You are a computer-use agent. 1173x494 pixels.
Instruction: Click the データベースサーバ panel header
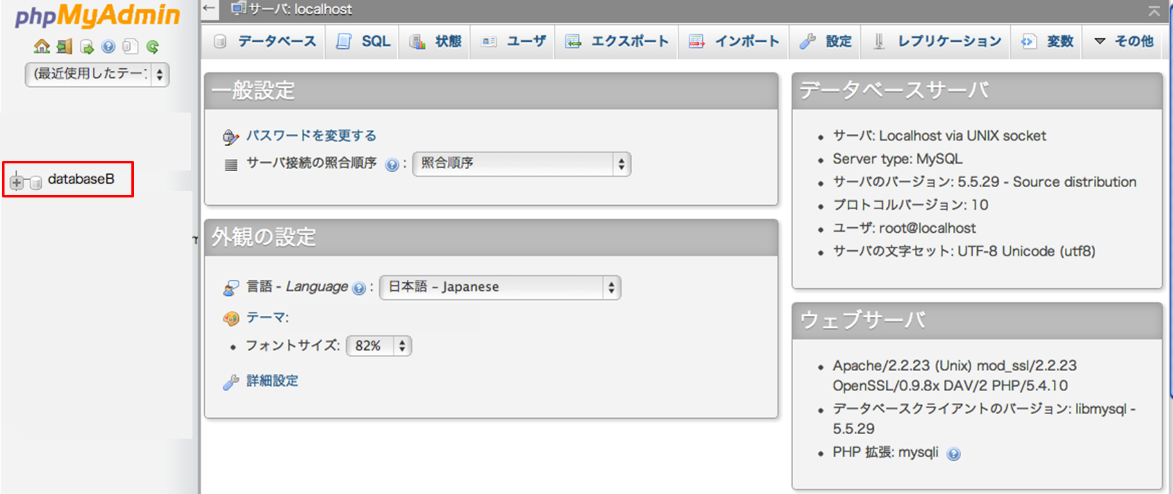click(x=977, y=91)
